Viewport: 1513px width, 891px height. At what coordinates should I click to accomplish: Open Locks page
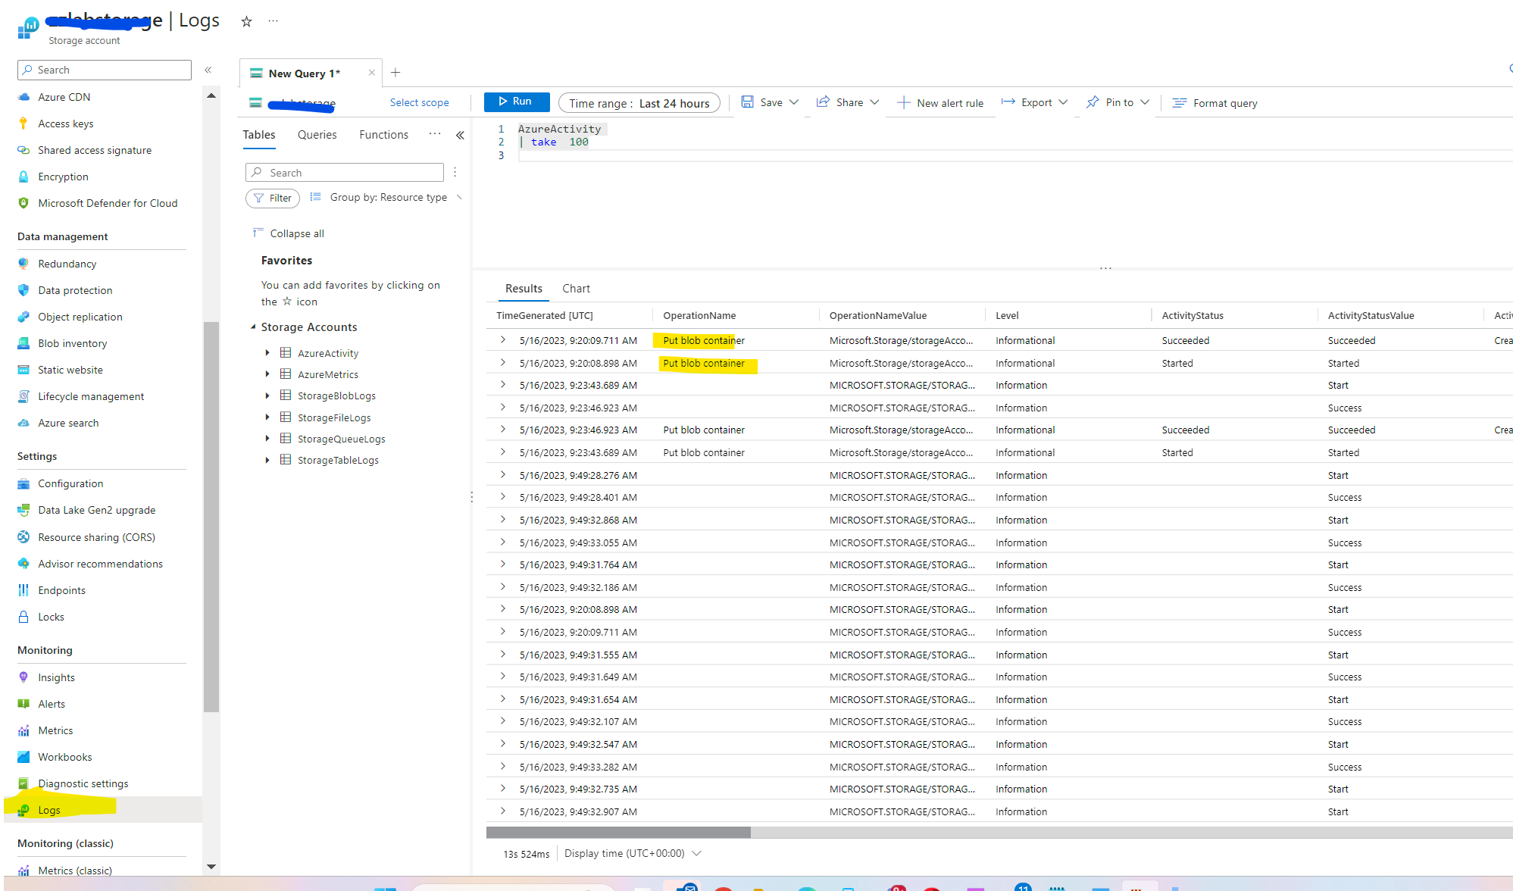pos(51,617)
